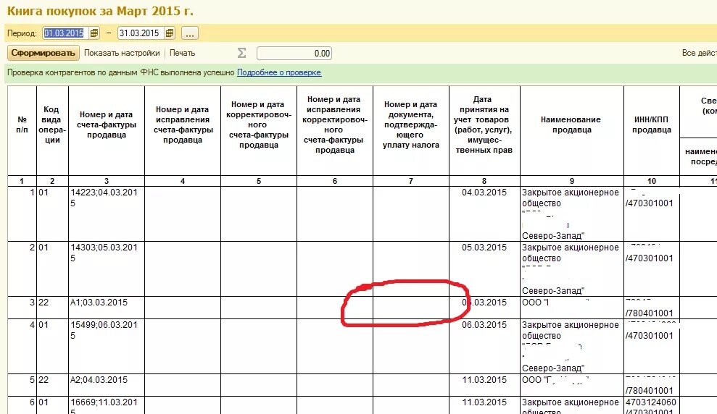Click Печать in the toolbar
Viewport: 717px width, 414px height.
(183, 53)
